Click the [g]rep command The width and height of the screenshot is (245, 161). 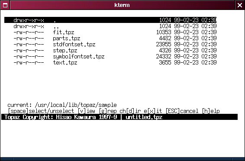pyautogui.click(x=108, y=111)
